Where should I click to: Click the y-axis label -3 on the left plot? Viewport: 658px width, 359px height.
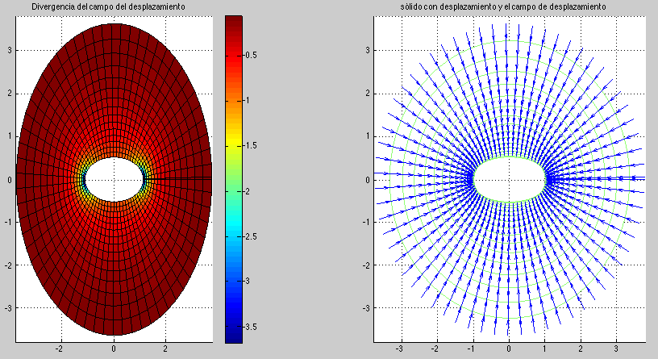[6, 308]
